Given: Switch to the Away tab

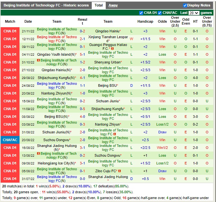Looking at the screenshot, I should (x=113, y=6).
